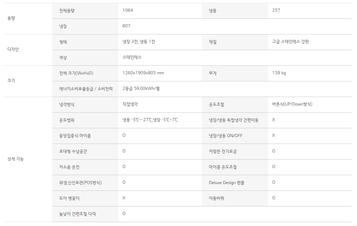Screen dimensions: 357x226
Task: Click the 냉동 capacity value 257
Action: coord(276,10)
